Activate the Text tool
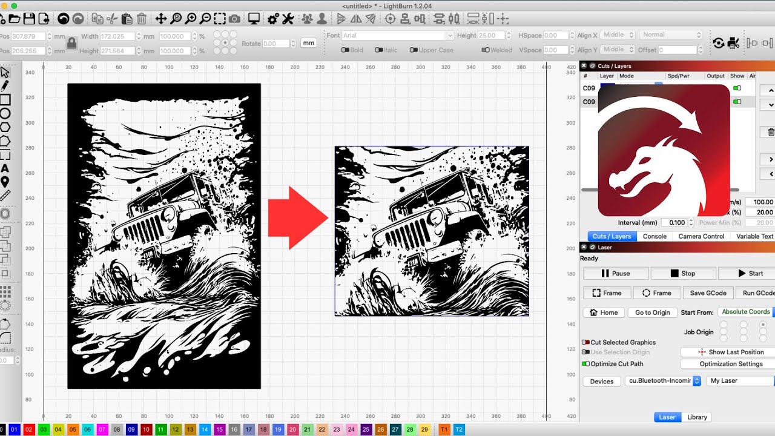 [x=5, y=168]
